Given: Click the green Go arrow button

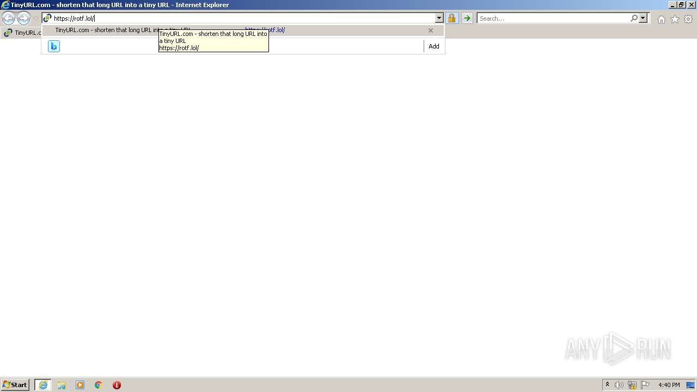Looking at the screenshot, I should point(467,19).
